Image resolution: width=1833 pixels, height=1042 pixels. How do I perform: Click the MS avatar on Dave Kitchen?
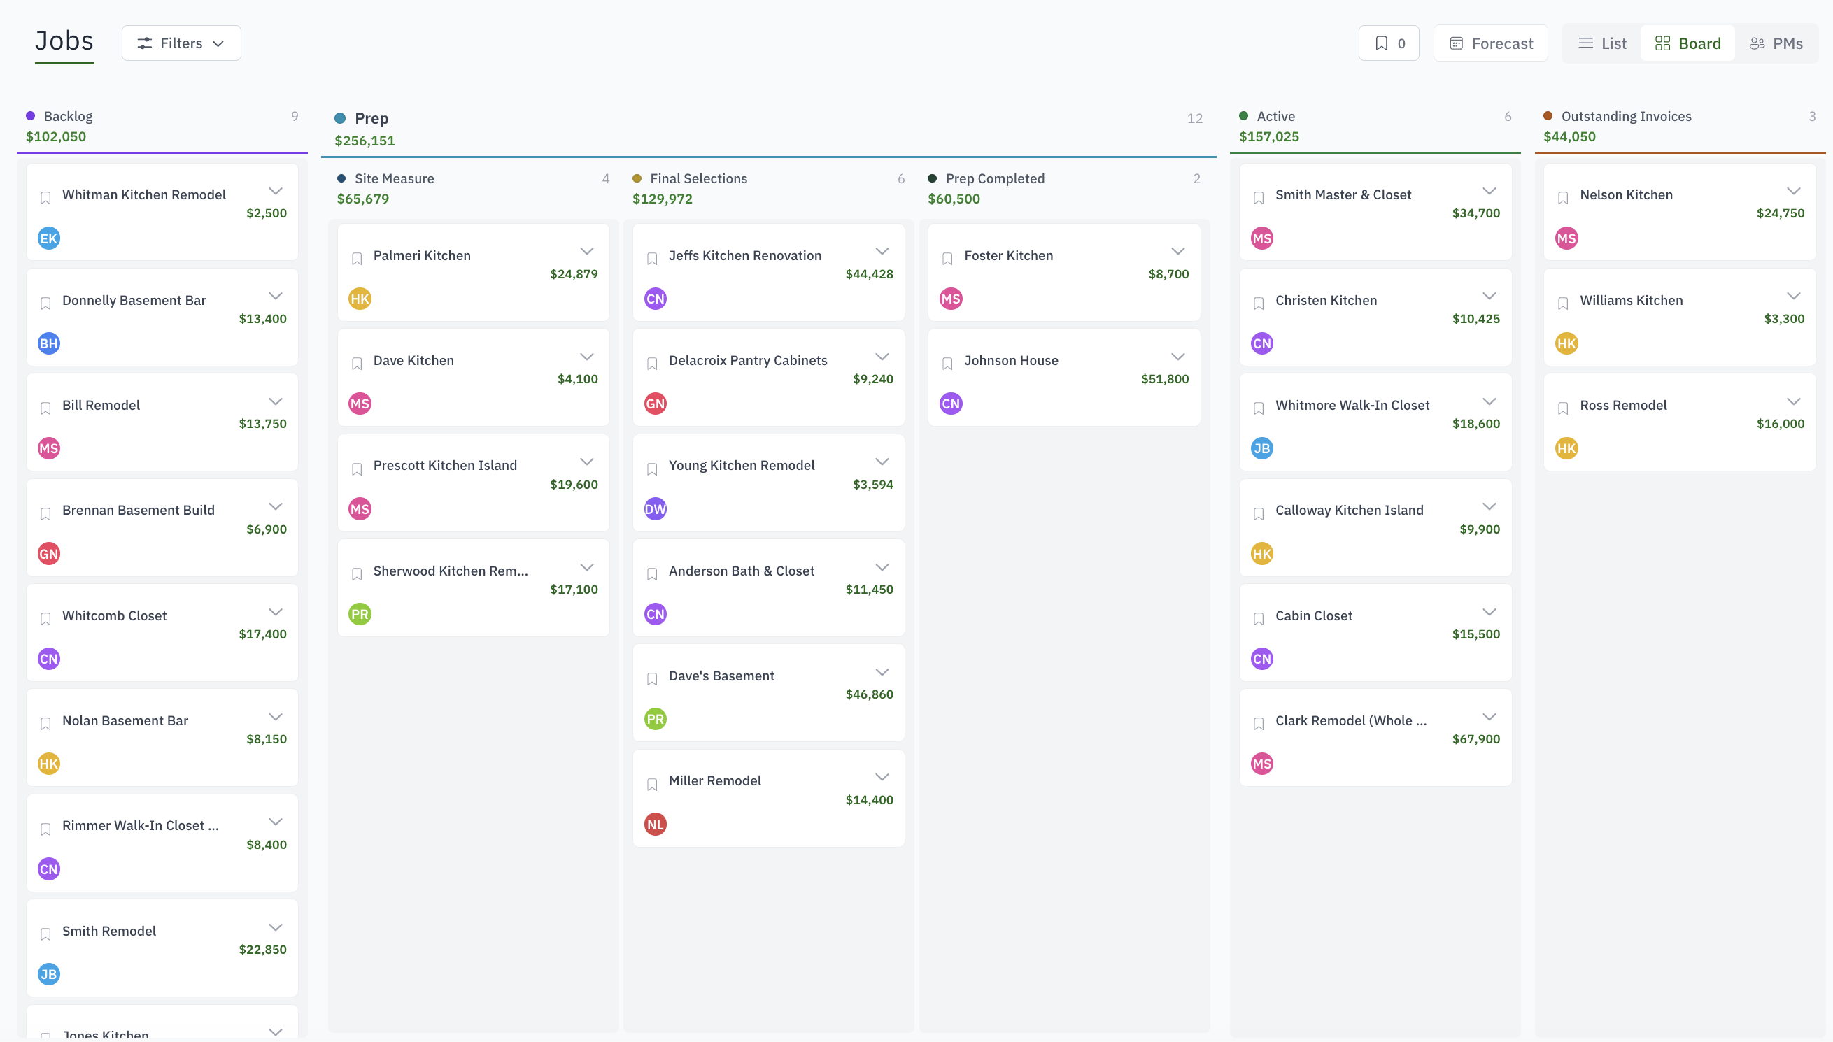[x=360, y=404]
